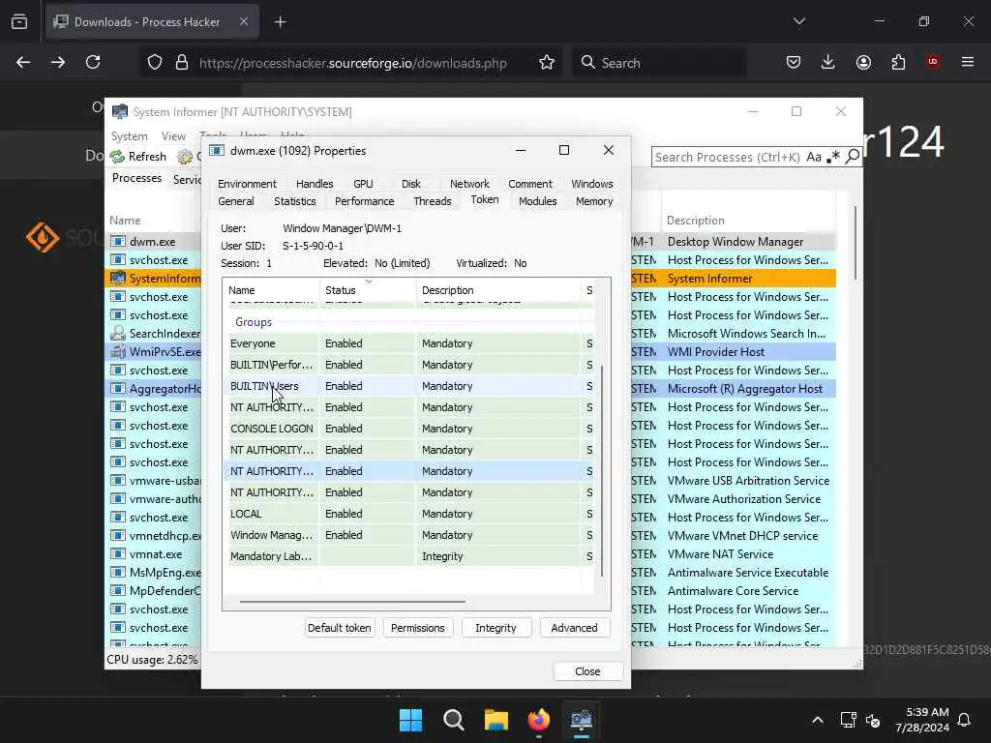Click the Default token button
The height and width of the screenshot is (743, 991).
pyautogui.click(x=340, y=627)
